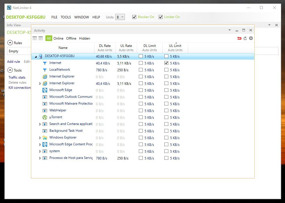
Task: Toggle the Blocker On checkbox
Action: [134, 17]
